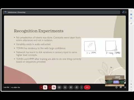Screen dimensions: 134x100
Task: Open the chat panel
Action: click(x=121, y=87)
